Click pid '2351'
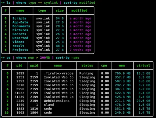Viewport: 156px width, 118px height. 20,77
